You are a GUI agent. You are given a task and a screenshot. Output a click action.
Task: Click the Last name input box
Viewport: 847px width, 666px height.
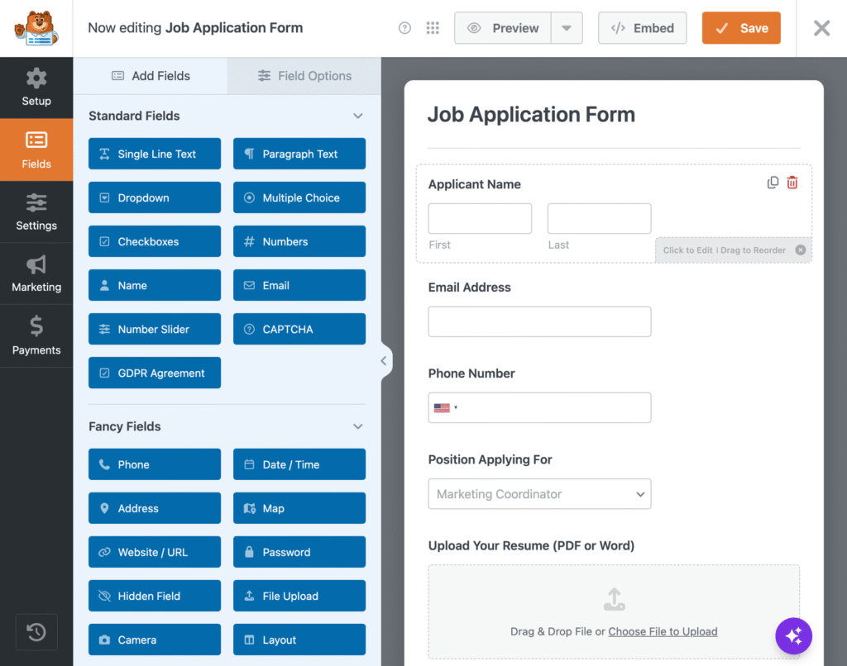(x=599, y=219)
